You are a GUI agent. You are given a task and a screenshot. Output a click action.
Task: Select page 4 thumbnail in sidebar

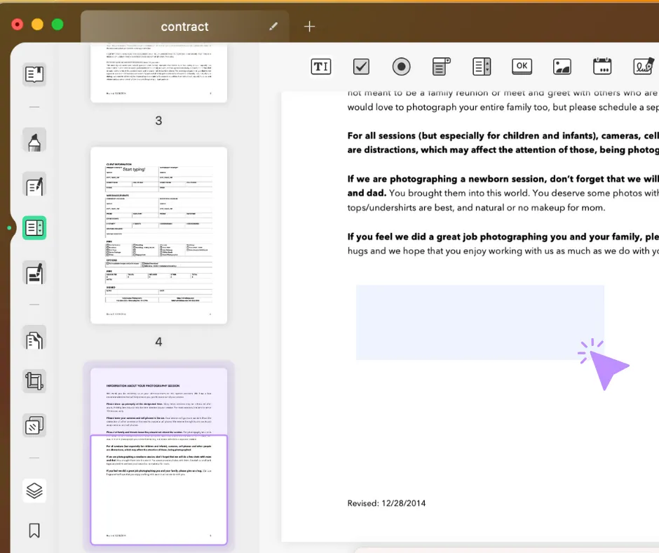158,235
